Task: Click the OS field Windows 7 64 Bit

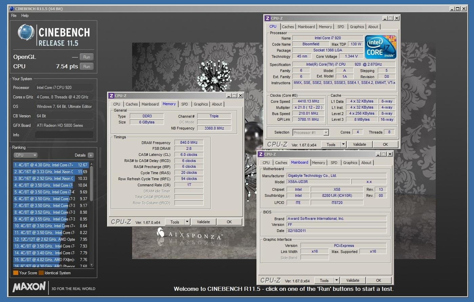Action: [x=64, y=107]
